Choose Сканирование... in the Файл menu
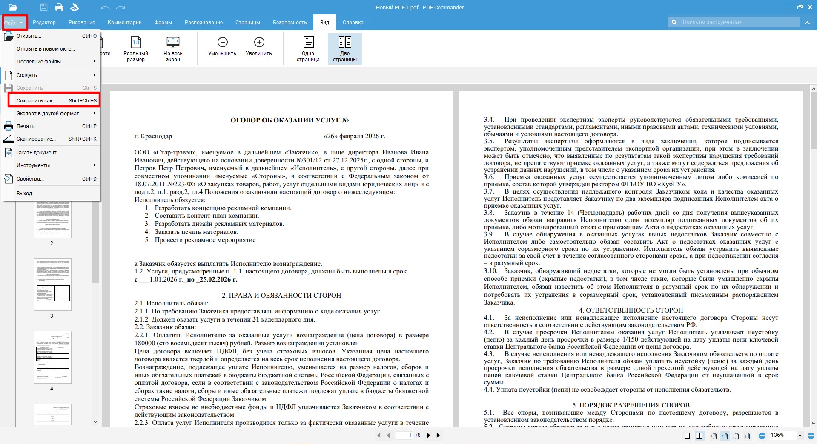The height and width of the screenshot is (444, 817). click(x=52, y=139)
